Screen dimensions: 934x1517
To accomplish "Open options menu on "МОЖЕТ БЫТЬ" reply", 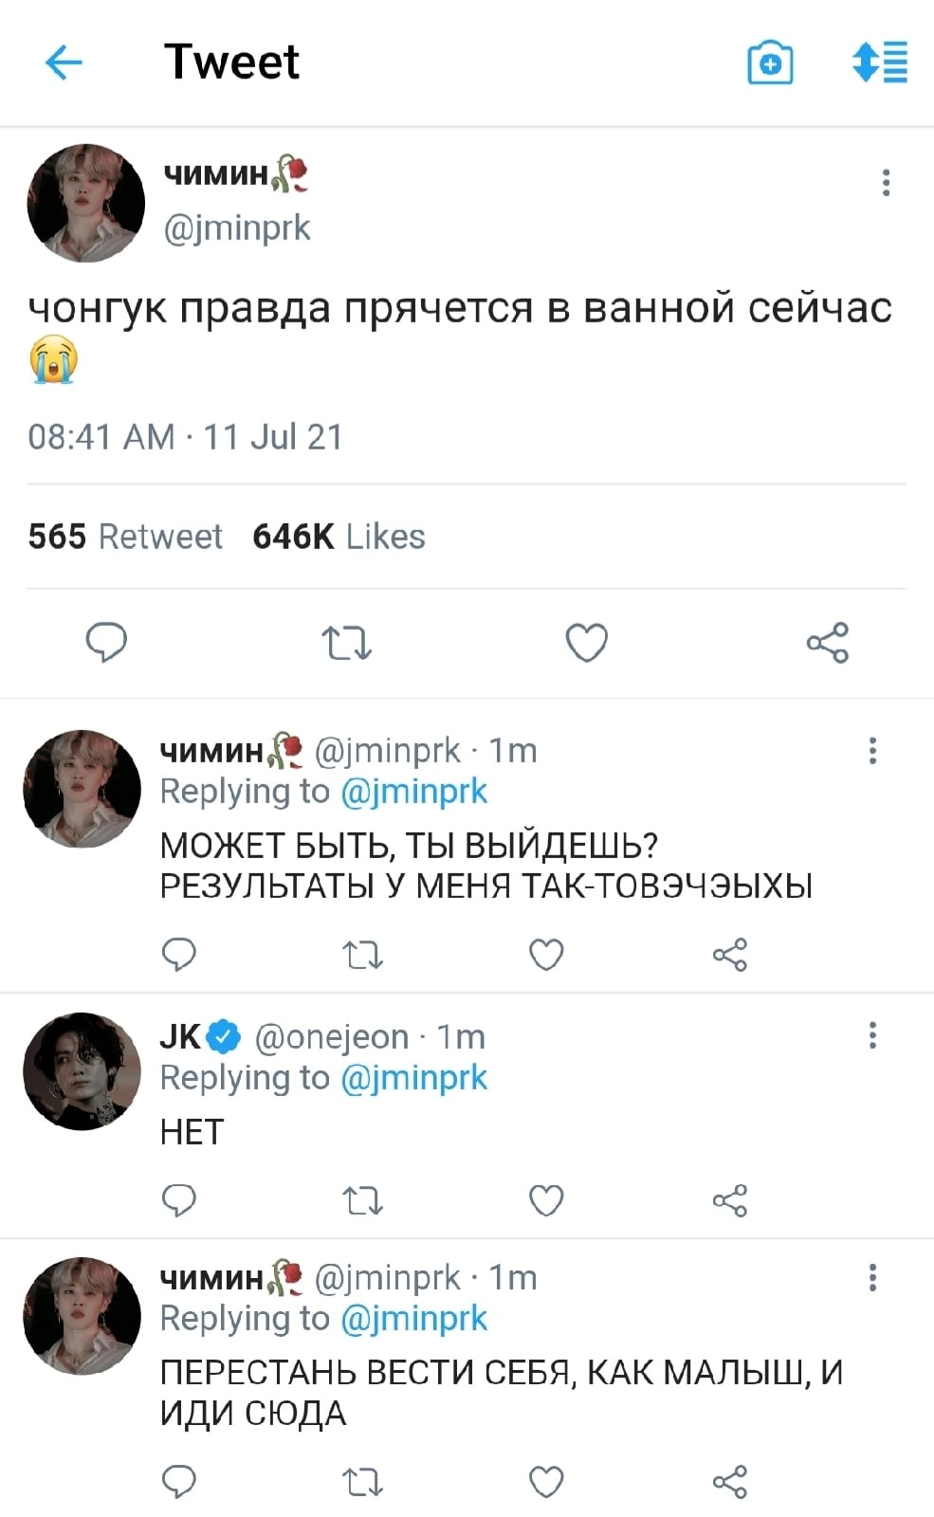I will (x=872, y=751).
